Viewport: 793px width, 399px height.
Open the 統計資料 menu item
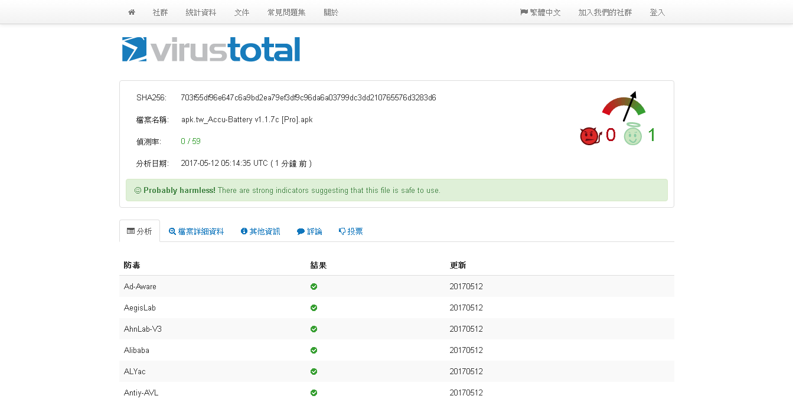201,12
